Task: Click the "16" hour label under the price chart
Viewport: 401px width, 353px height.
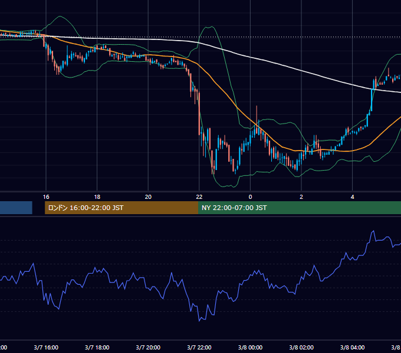Action: (46, 197)
